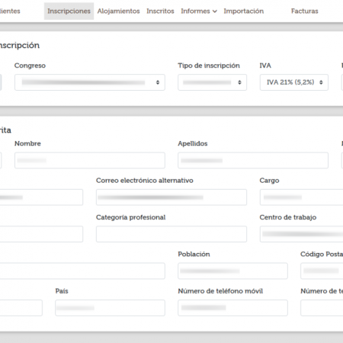Click the Congreso select arrows icon

point(158,82)
